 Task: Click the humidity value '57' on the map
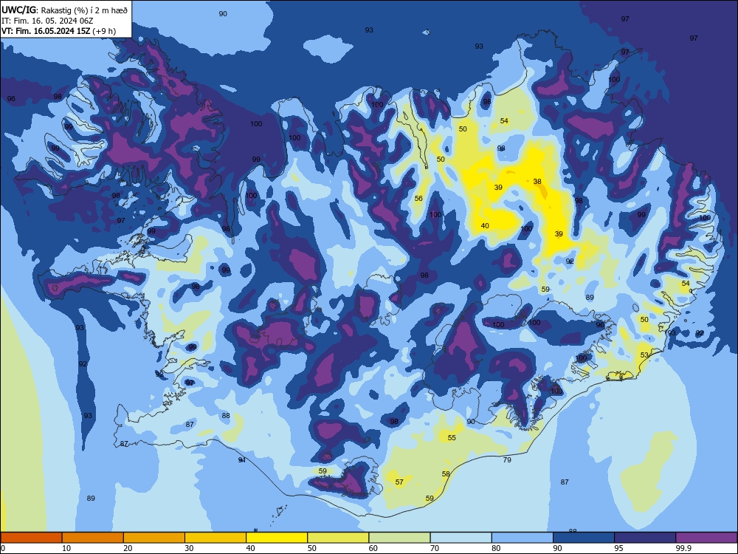[x=399, y=482]
